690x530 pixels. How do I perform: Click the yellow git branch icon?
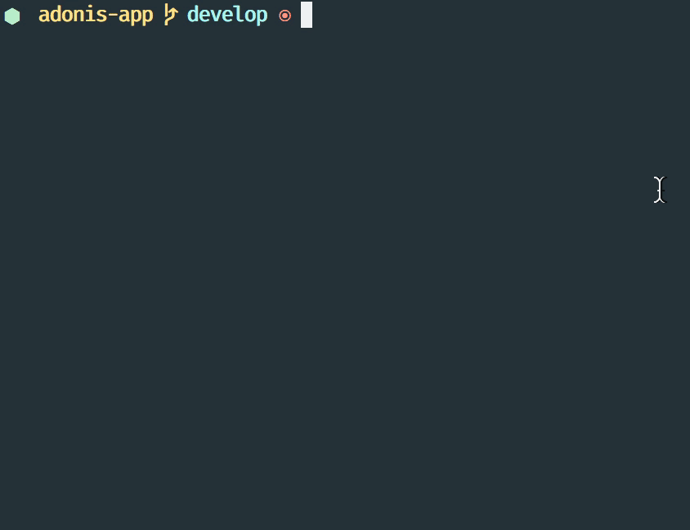pyautogui.click(x=170, y=15)
